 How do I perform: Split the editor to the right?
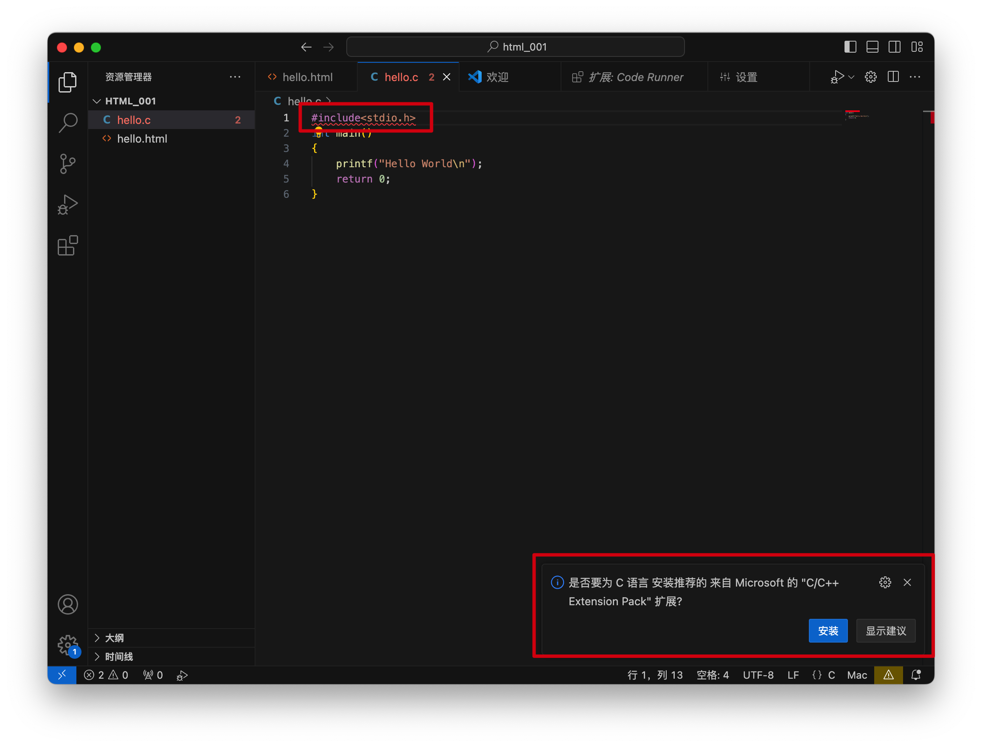click(892, 77)
